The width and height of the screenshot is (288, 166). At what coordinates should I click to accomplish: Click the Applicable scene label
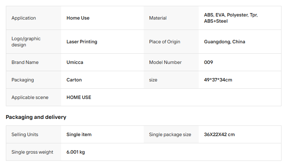30,97
